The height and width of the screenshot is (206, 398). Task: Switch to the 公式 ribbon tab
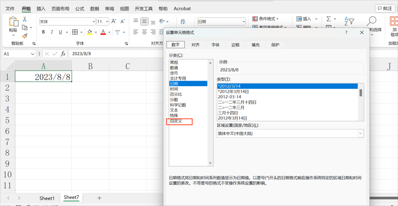click(x=80, y=8)
